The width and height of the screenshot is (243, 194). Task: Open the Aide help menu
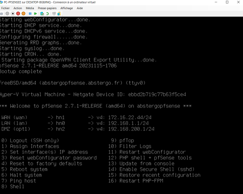(80, 8)
